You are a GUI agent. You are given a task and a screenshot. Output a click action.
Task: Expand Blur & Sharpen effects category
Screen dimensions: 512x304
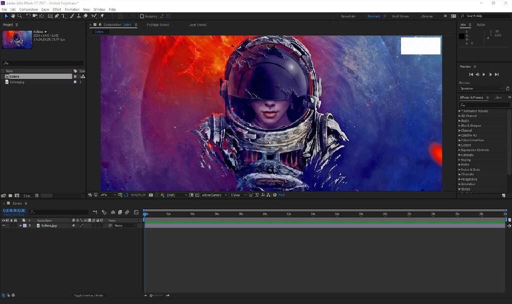tap(459, 125)
